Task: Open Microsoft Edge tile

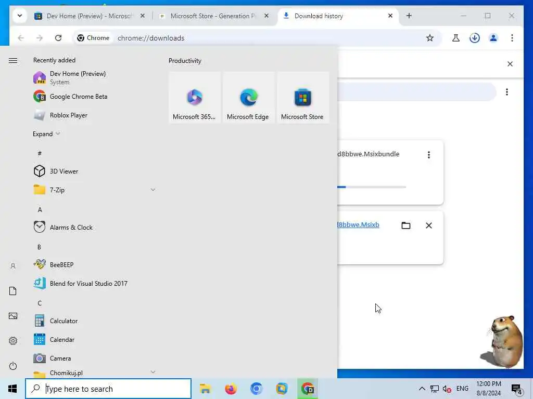Action: click(x=248, y=97)
